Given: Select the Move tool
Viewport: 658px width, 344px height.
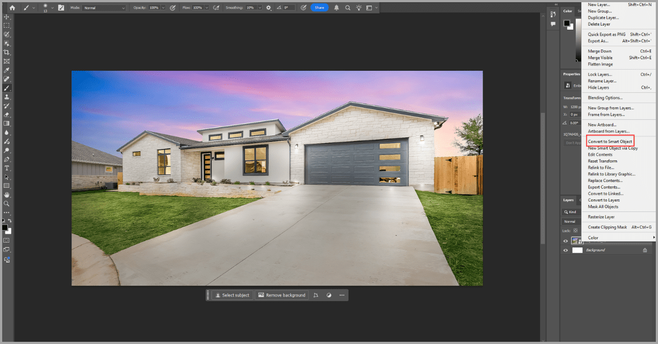Looking at the screenshot, I should click(x=7, y=16).
